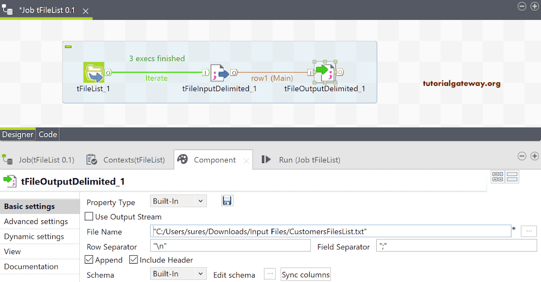Click the Field Separator field
This screenshot has width=541, height=282.
[456, 246]
